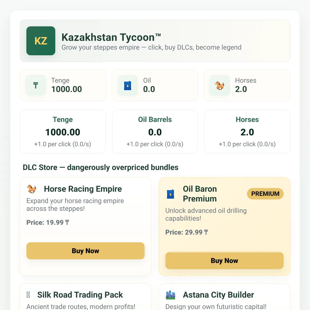Click the oil barrel icon in stats

click(x=128, y=85)
